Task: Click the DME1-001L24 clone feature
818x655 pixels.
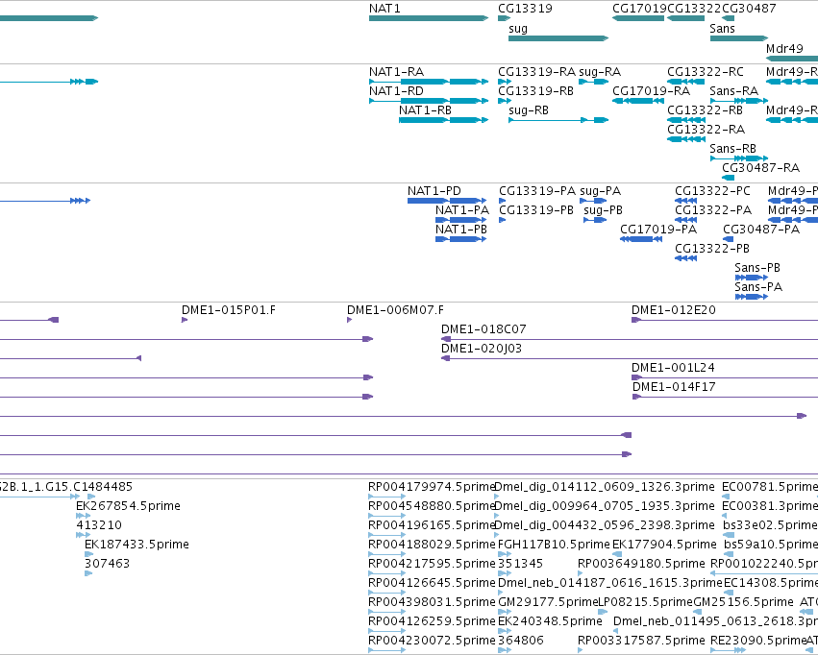Action: click(x=725, y=377)
